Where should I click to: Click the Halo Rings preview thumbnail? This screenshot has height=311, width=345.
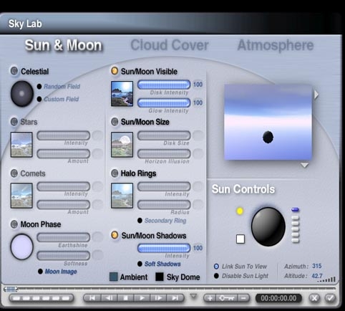click(x=122, y=196)
